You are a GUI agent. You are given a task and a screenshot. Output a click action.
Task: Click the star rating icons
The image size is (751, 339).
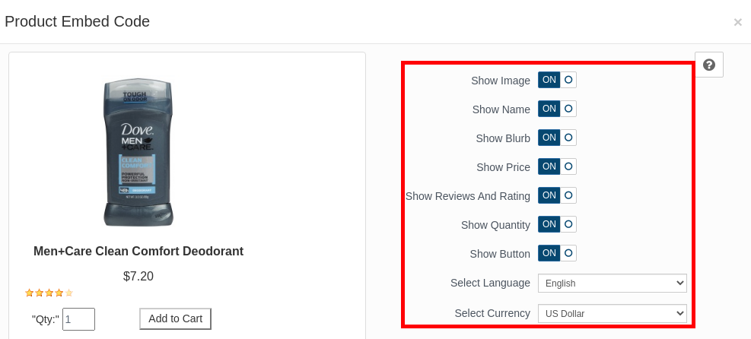pos(49,293)
